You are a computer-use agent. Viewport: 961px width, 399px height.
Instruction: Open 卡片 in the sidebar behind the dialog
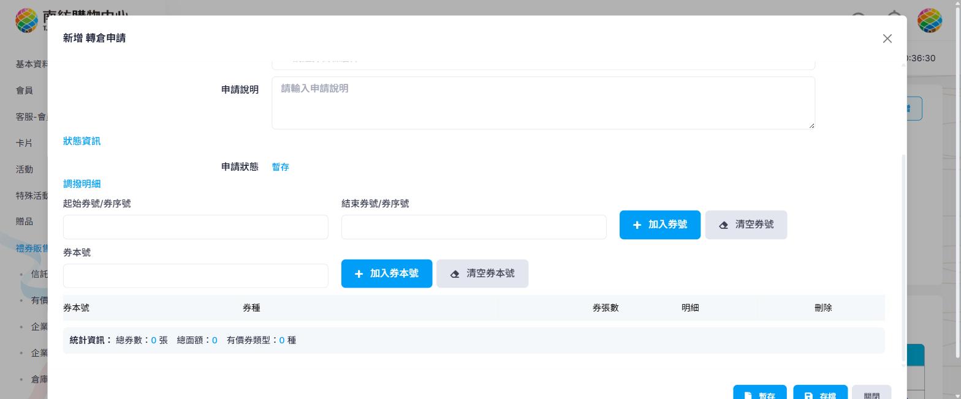click(25, 143)
